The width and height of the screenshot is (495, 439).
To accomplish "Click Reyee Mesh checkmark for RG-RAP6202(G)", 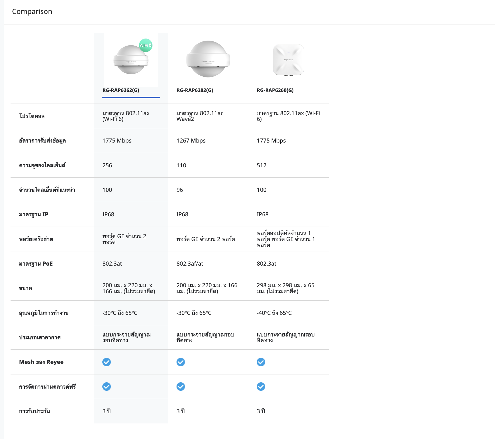I will (181, 362).
